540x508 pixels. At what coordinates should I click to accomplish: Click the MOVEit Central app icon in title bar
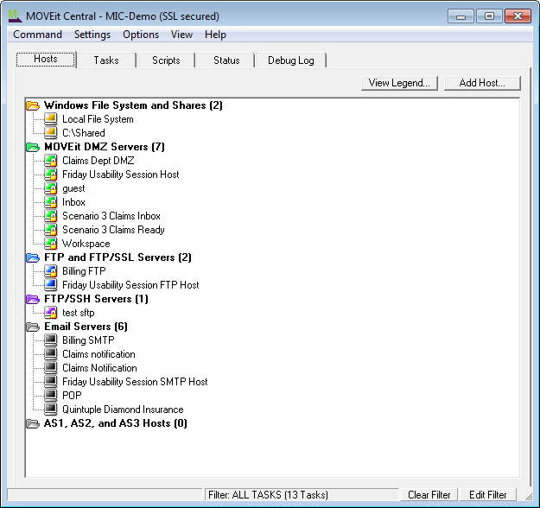click(15, 16)
